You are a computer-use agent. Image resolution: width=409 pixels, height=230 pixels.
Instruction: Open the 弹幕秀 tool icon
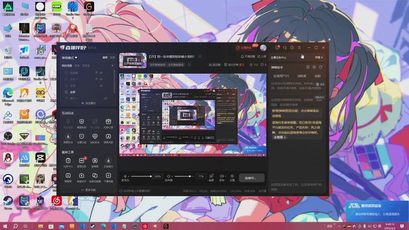click(x=68, y=175)
